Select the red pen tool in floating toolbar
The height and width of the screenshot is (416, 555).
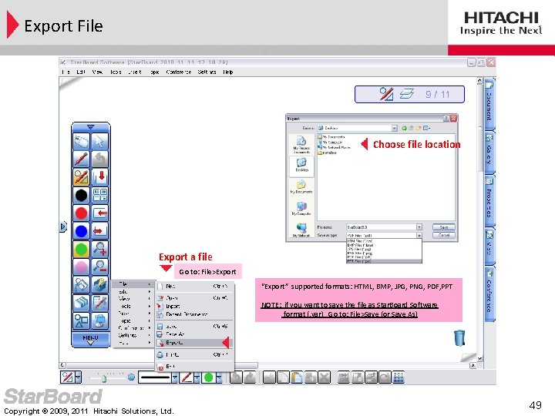tap(81, 159)
